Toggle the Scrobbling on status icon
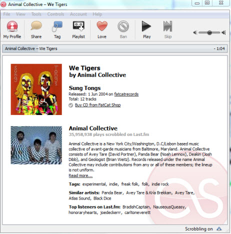This screenshot has height=234, width=231. 219,228
